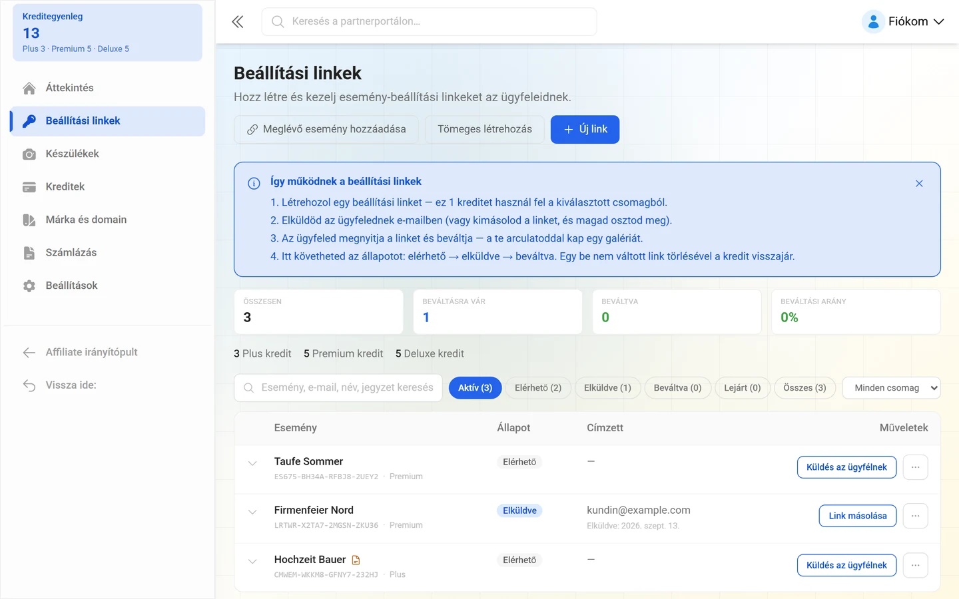Dismiss the beállítási linkek info banner

click(919, 184)
